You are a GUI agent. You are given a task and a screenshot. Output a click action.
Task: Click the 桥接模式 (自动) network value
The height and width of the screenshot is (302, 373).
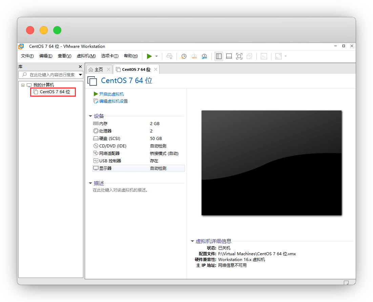[164, 154]
